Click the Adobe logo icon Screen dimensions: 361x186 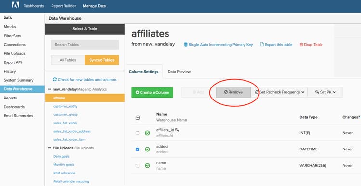(15, 5)
